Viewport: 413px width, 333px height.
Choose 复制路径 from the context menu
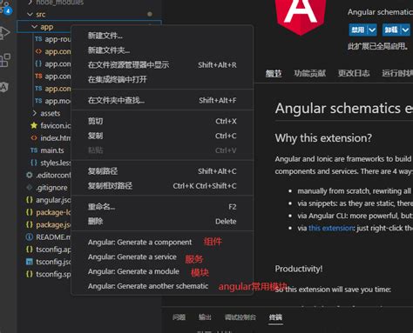tap(162, 171)
